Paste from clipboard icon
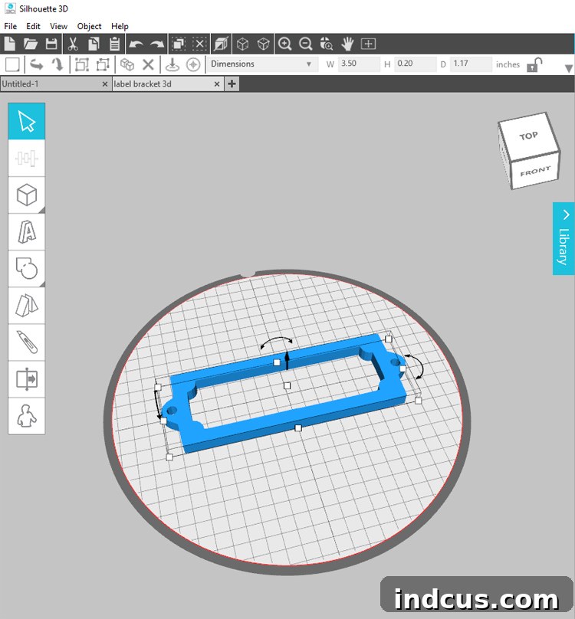 114,44
